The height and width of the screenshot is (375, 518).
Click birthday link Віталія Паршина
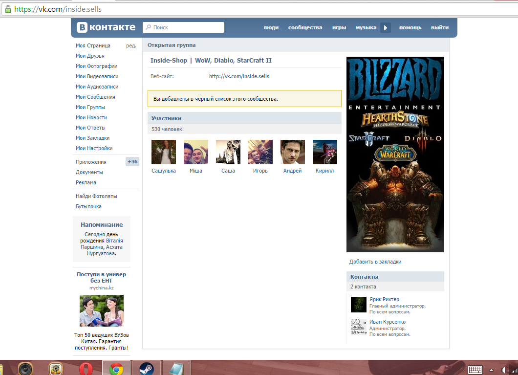[102, 244]
